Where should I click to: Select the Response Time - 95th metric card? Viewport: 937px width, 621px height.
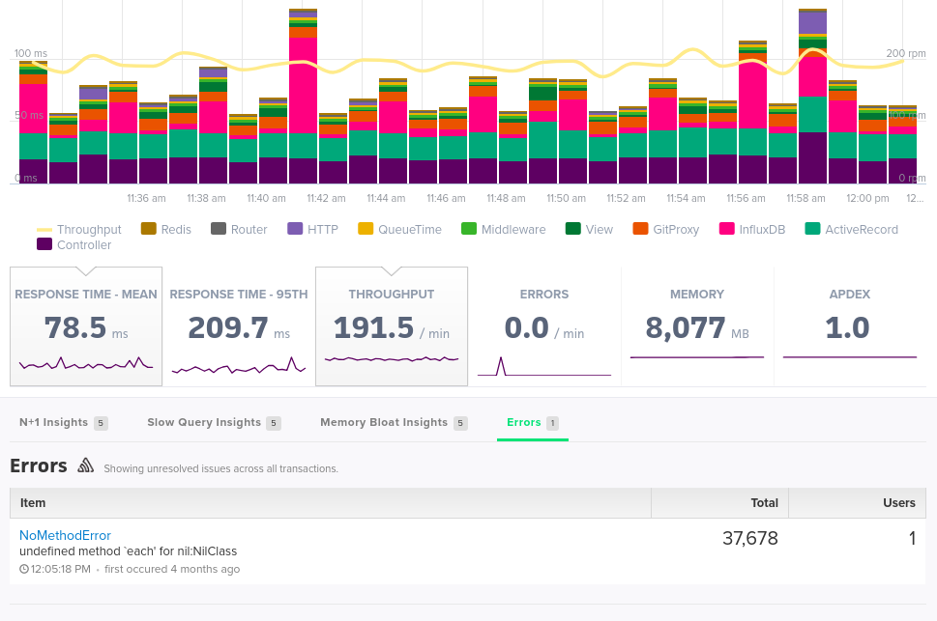(239, 326)
